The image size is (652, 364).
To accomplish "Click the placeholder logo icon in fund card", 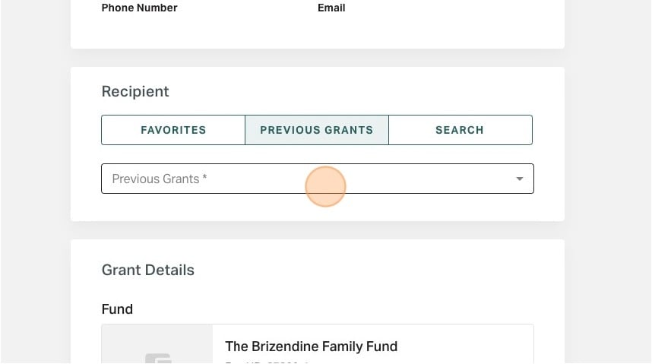I will click(158, 359).
